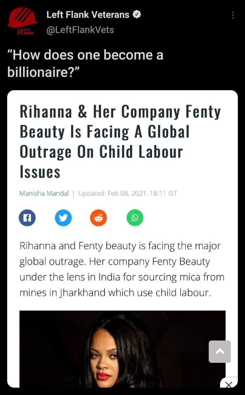Dismiss using the X icon at bottom right
The image size is (245, 395).
tap(229, 385)
